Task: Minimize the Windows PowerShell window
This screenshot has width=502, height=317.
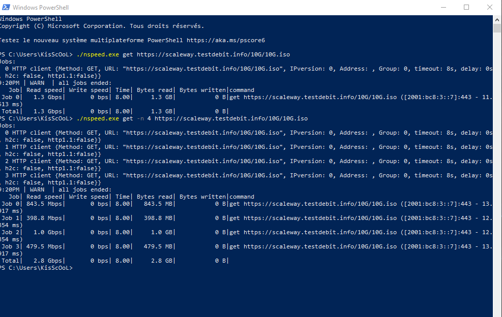Action: pyautogui.click(x=443, y=7)
